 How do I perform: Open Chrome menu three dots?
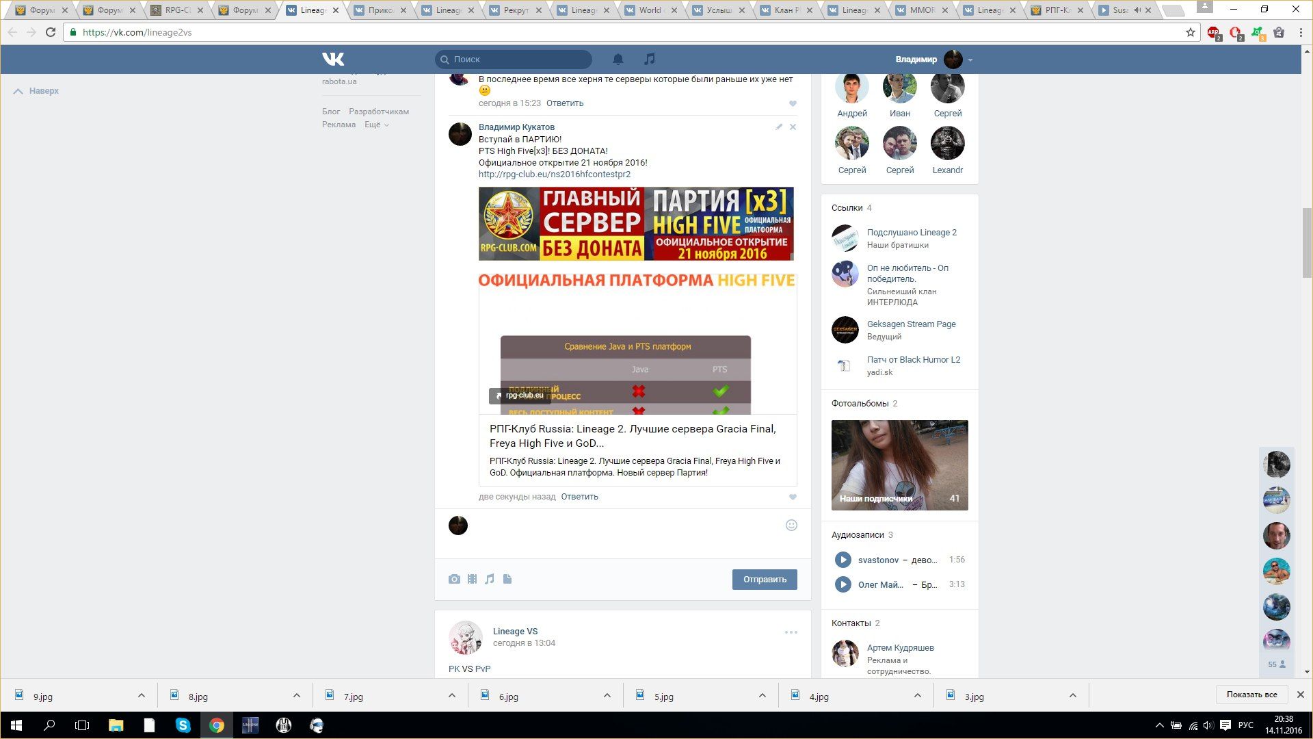tap(1301, 32)
